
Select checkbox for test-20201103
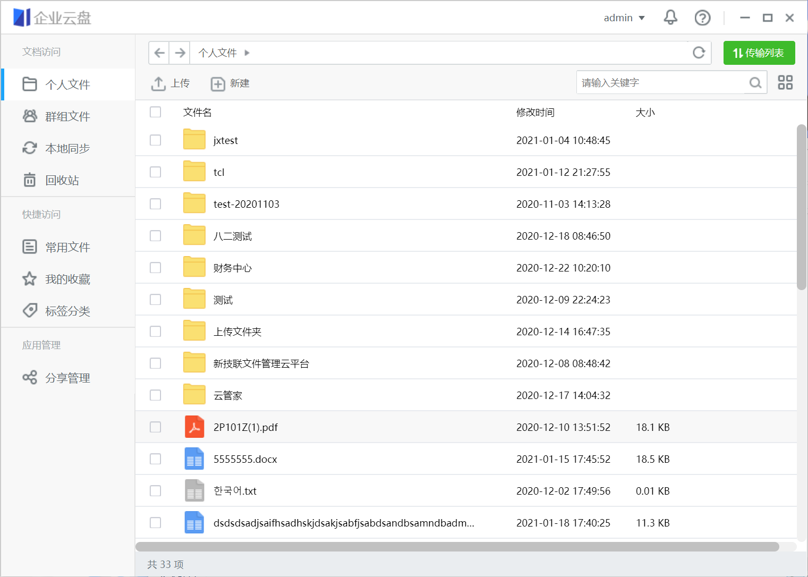click(155, 204)
